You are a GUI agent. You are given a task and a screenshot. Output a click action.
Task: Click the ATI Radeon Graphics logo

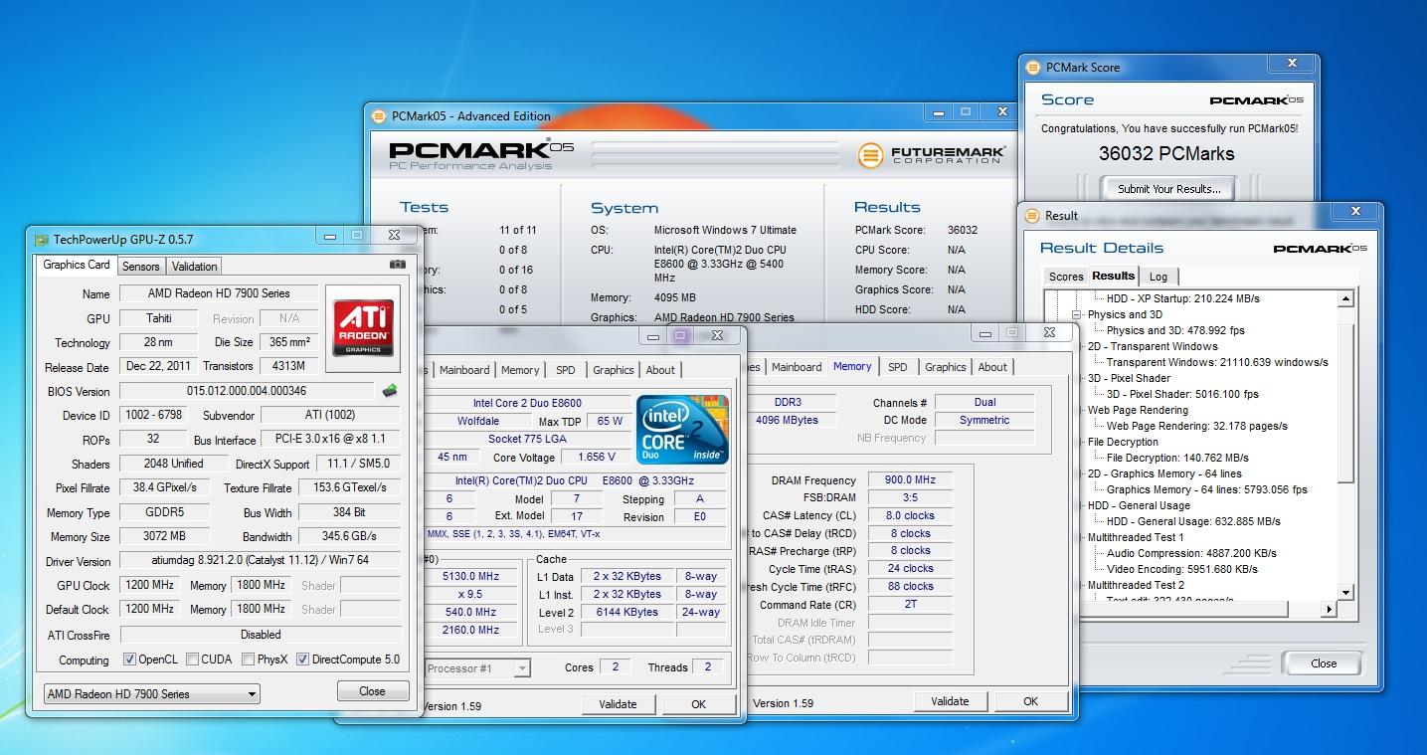[x=363, y=329]
